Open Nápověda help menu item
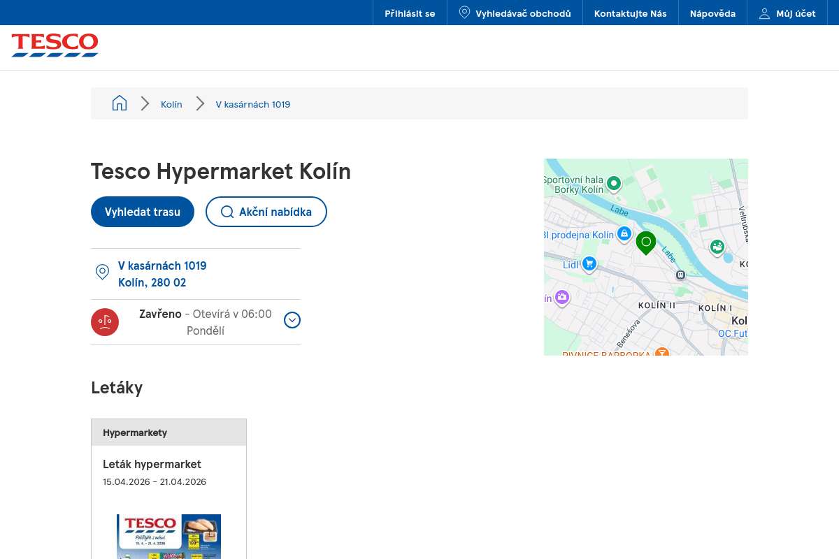Screen dimensions: 839x559 712,13
